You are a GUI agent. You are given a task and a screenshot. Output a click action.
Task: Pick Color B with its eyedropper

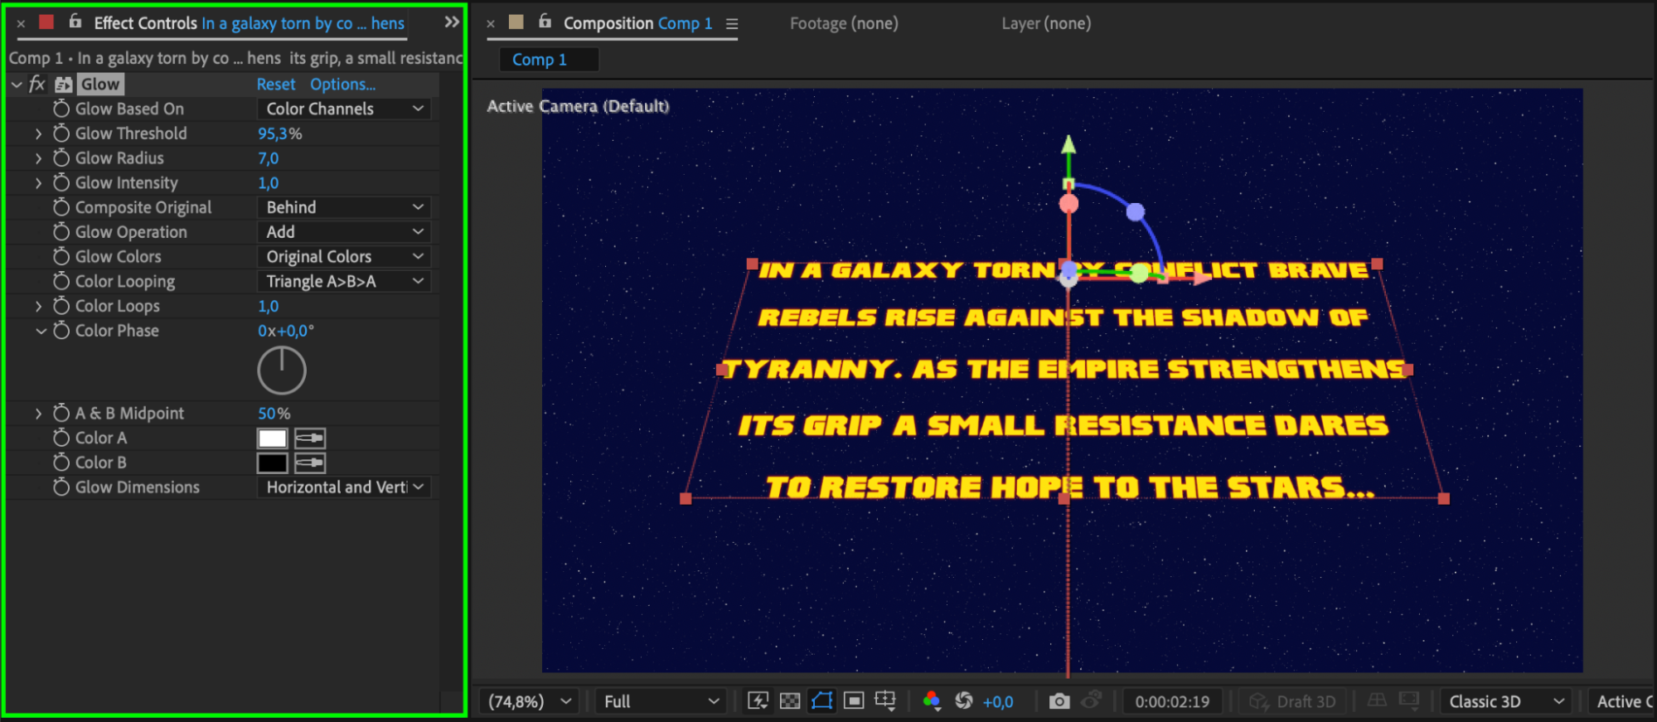coord(310,463)
